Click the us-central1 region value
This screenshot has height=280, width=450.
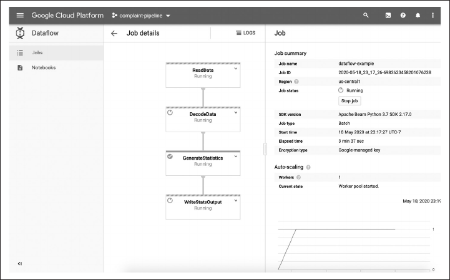point(350,82)
